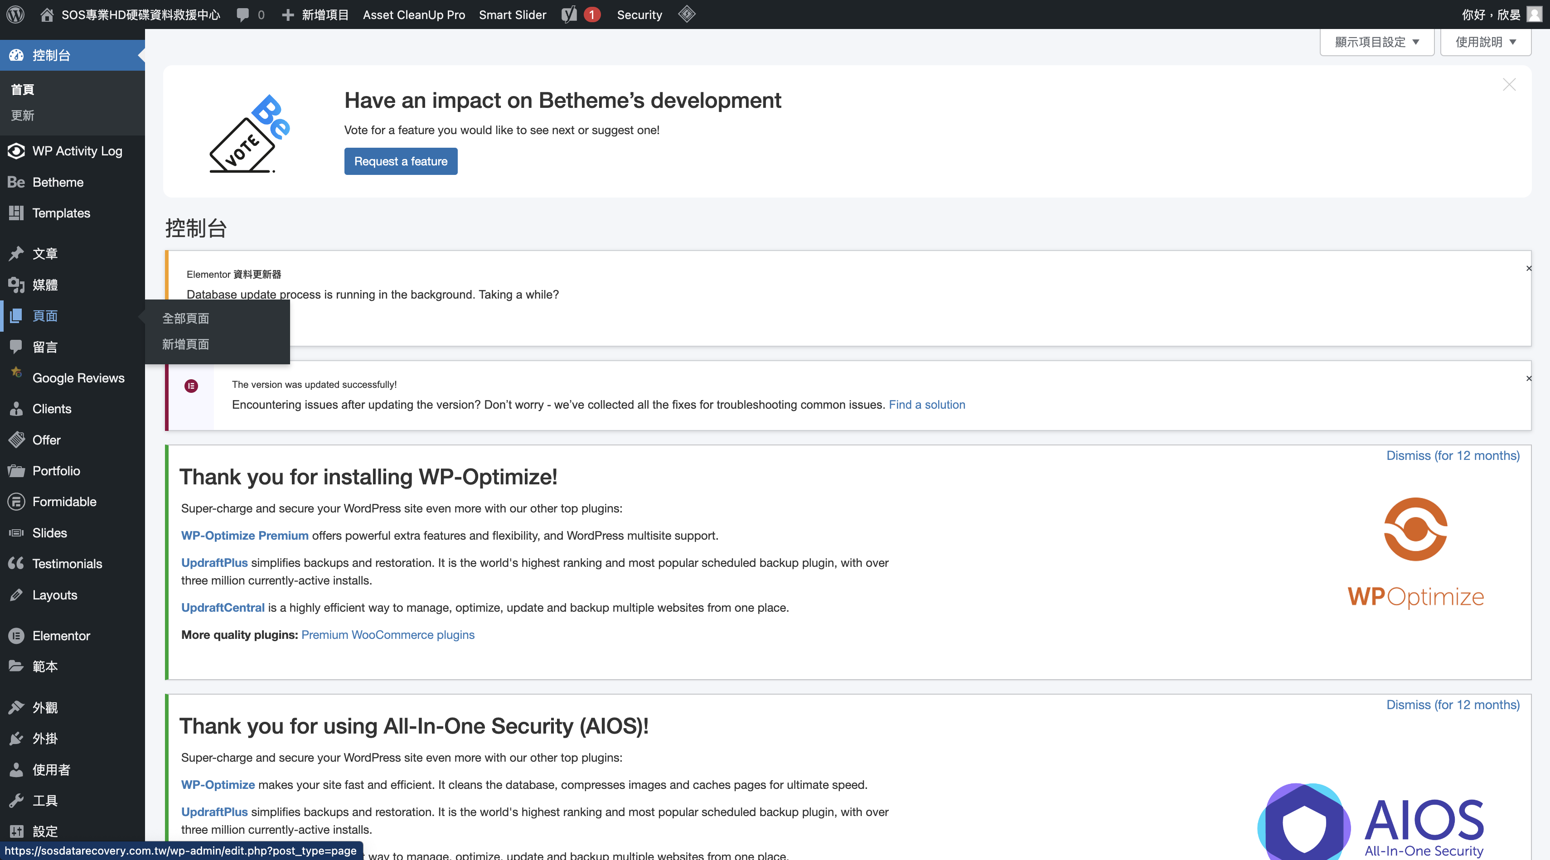Open the comments bubble in admin bar
This screenshot has width=1550, height=860.
[243, 14]
